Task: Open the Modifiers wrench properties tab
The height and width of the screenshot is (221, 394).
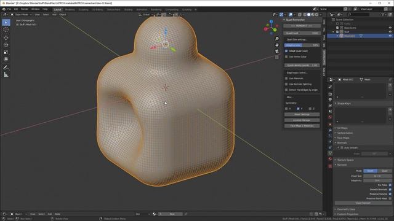Action: (330, 130)
